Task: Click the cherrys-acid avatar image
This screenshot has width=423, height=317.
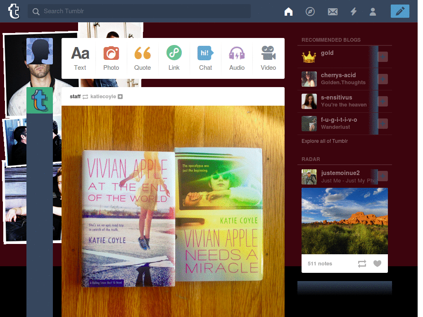Action: [x=309, y=79]
